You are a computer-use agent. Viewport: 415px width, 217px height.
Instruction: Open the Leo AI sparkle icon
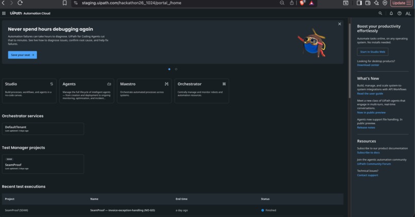coord(376,3)
